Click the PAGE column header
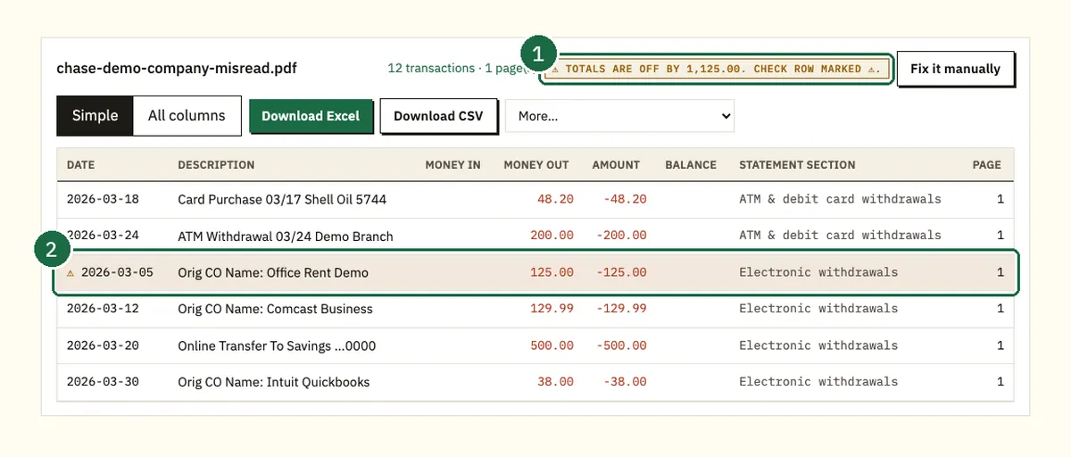The height and width of the screenshot is (457, 1071). (986, 165)
